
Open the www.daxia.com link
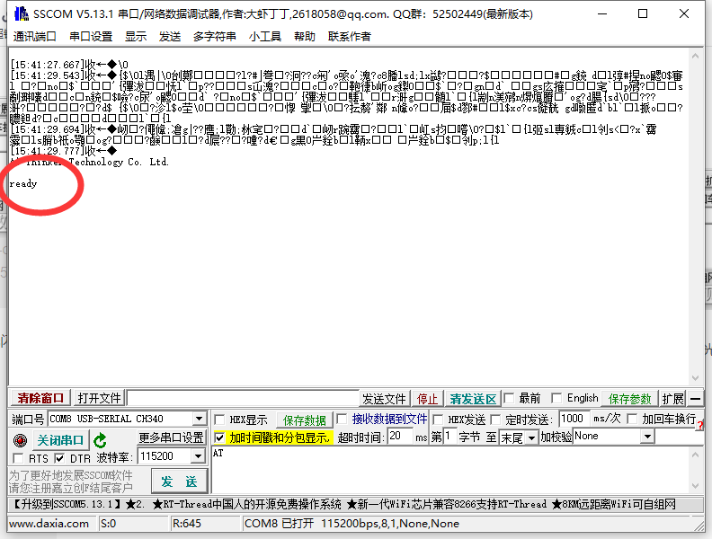click(x=49, y=524)
